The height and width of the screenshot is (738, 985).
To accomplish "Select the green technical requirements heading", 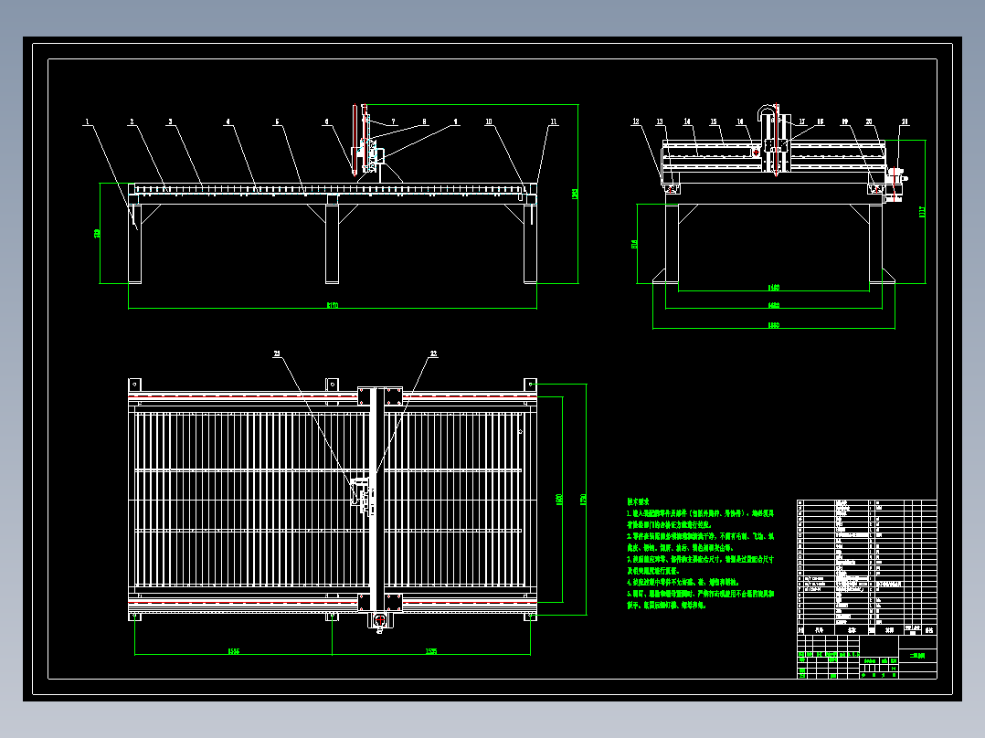I will pyautogui.click(x=638, y=501).
